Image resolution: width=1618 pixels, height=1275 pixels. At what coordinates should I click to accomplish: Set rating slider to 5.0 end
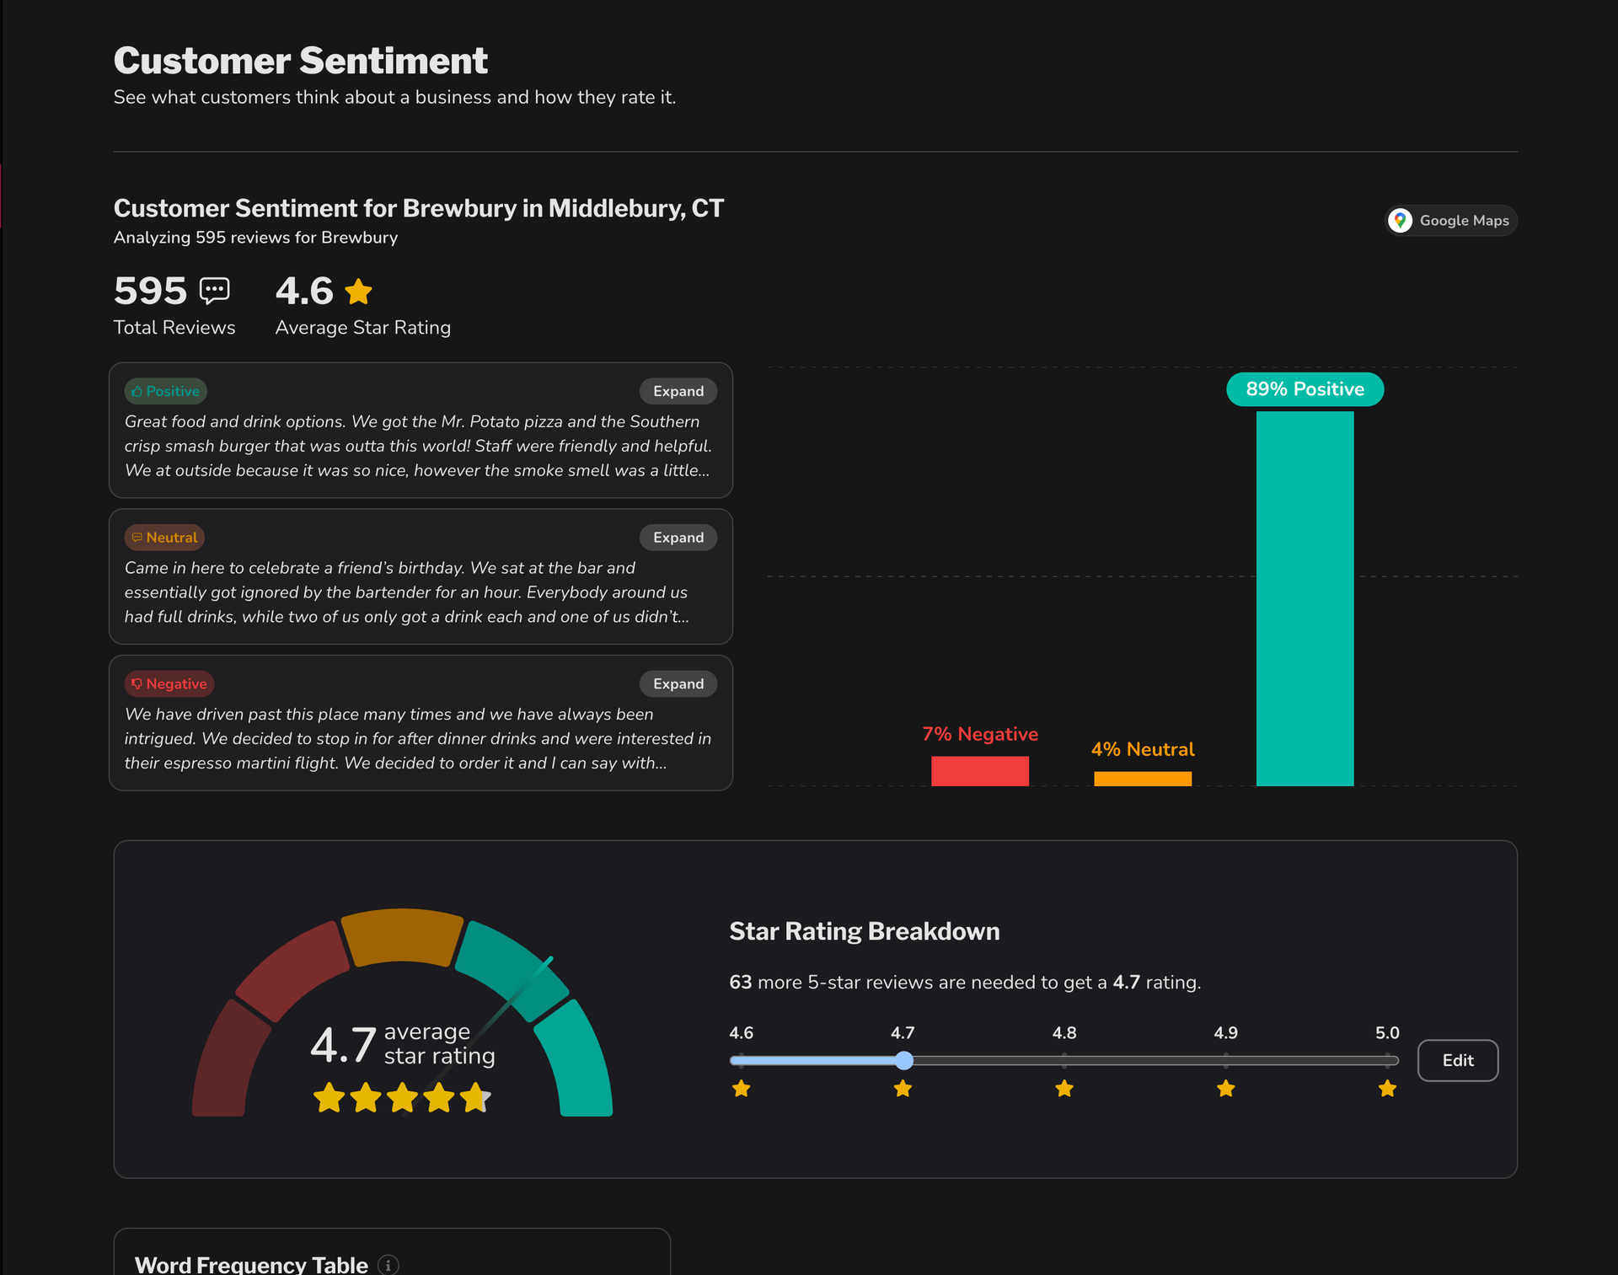coord(1388,1060)
